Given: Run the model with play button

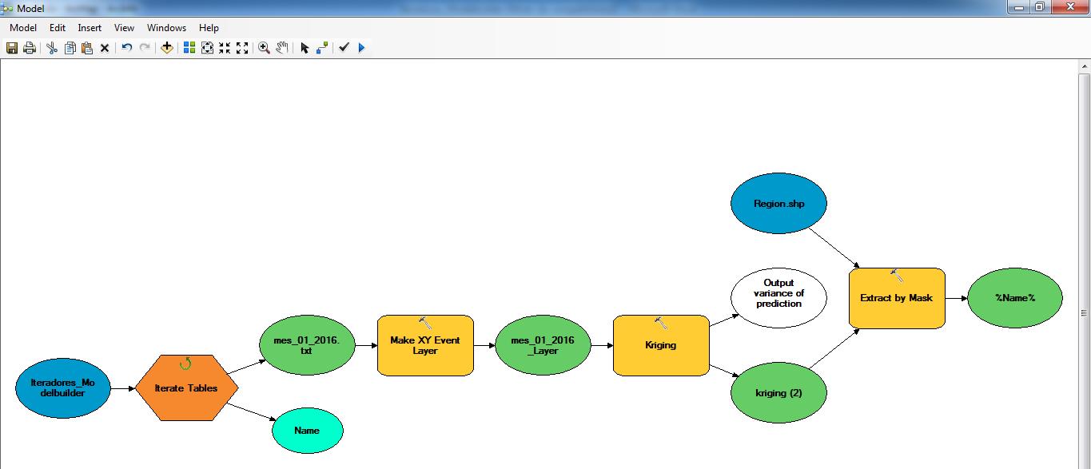Looking at the screenshot, I should (361, 48).
